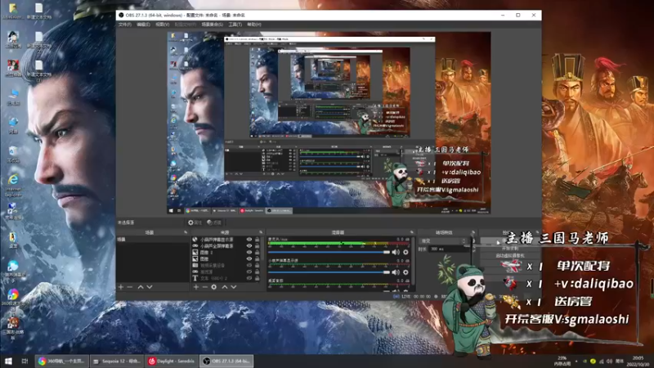Remove source with minus icon in Sources panel
Screen dimensions: 654x368
tap(205, 287)
